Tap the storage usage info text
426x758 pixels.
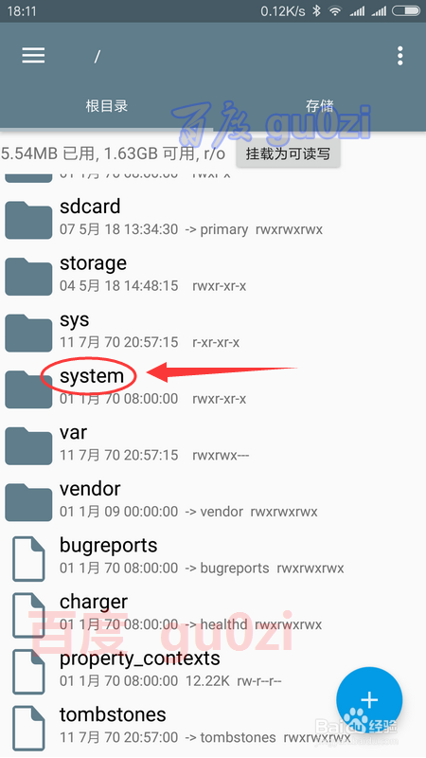pos(113,153)
